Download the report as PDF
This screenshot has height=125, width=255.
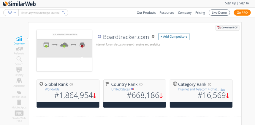(x=227, y=28)
